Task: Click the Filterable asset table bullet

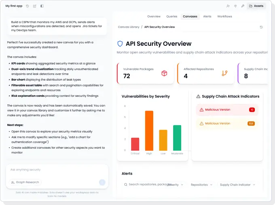Action: tap(57, 88)
